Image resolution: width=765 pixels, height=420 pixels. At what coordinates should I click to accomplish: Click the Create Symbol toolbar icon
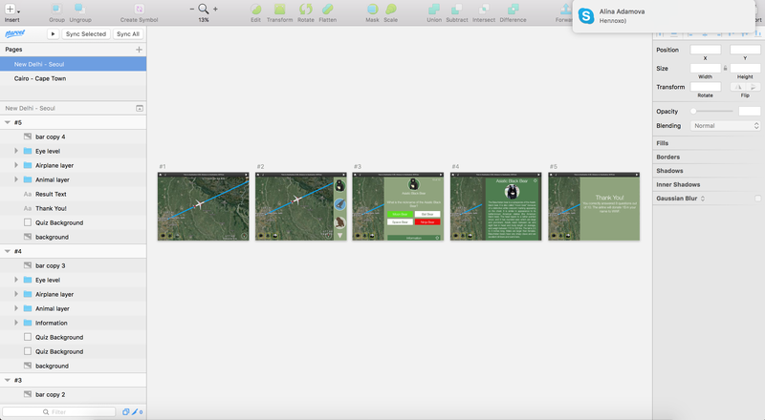140,9
